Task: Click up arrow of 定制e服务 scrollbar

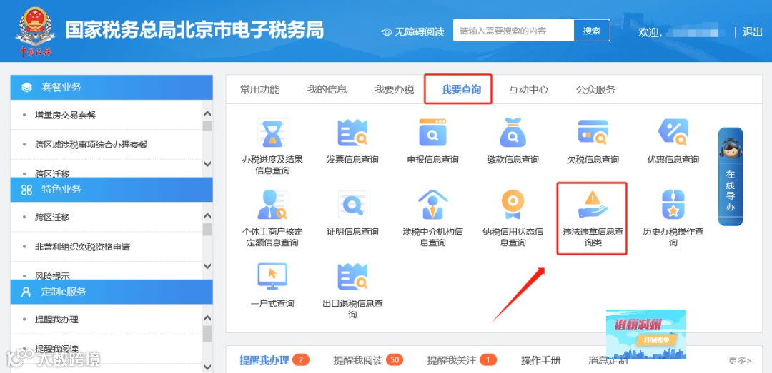Action: coord(207,318)
